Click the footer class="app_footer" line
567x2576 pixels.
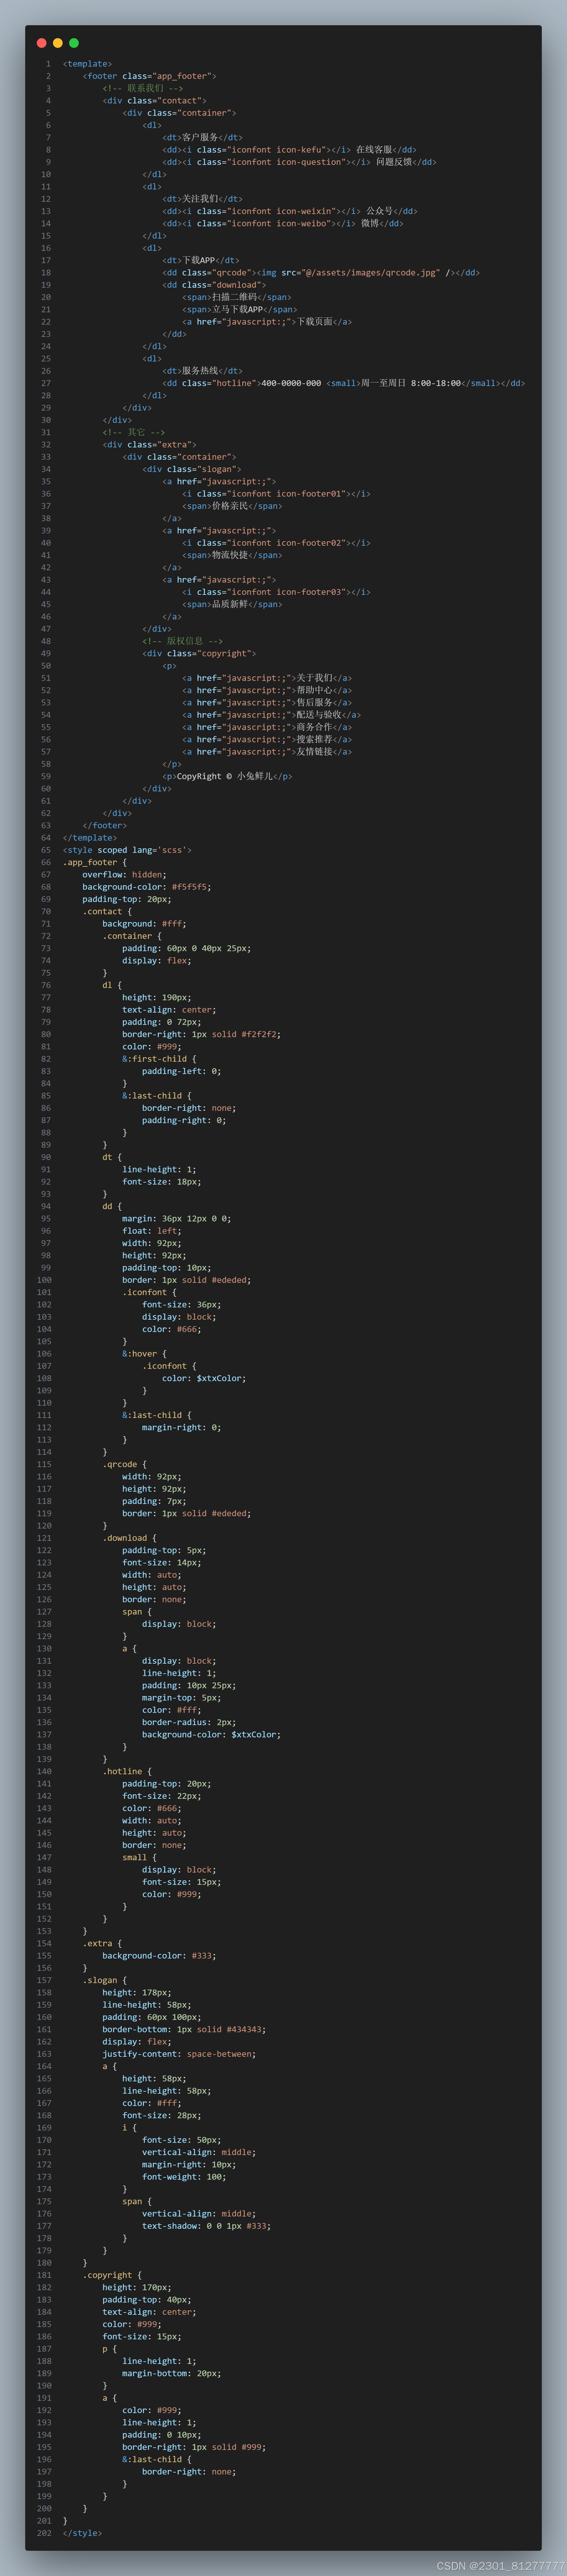coord(150,76)
